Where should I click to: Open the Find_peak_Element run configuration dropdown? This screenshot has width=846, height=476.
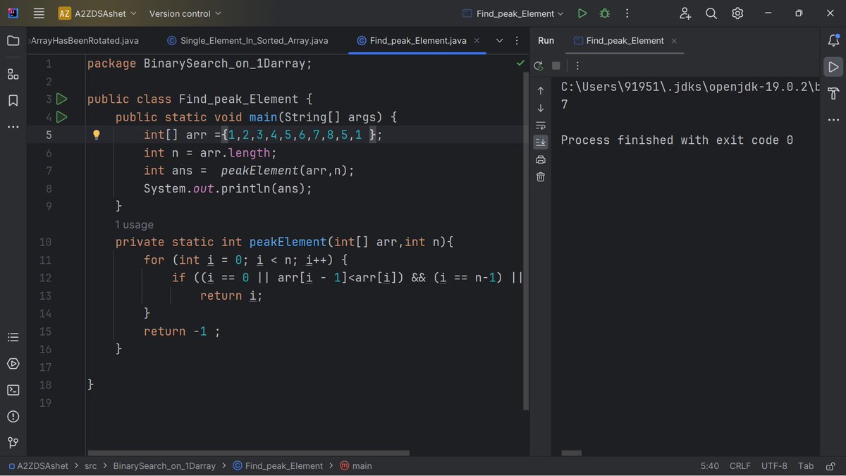pyautogui.click(x=513, y=13)
